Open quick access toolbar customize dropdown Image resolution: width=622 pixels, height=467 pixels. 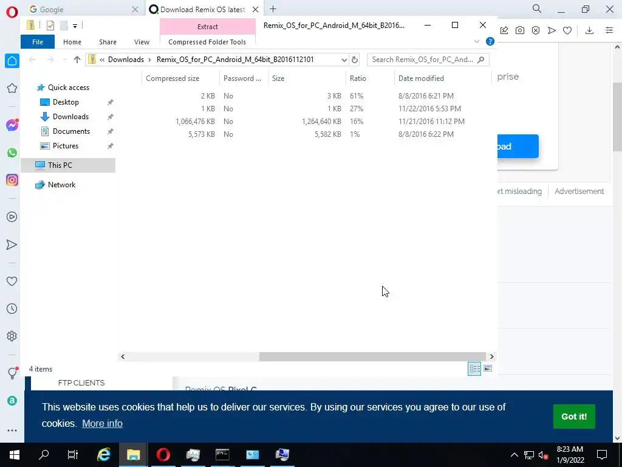pos(75,26)
